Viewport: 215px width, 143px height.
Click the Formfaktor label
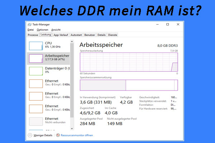pyautogui.click(x=146, y=105)
